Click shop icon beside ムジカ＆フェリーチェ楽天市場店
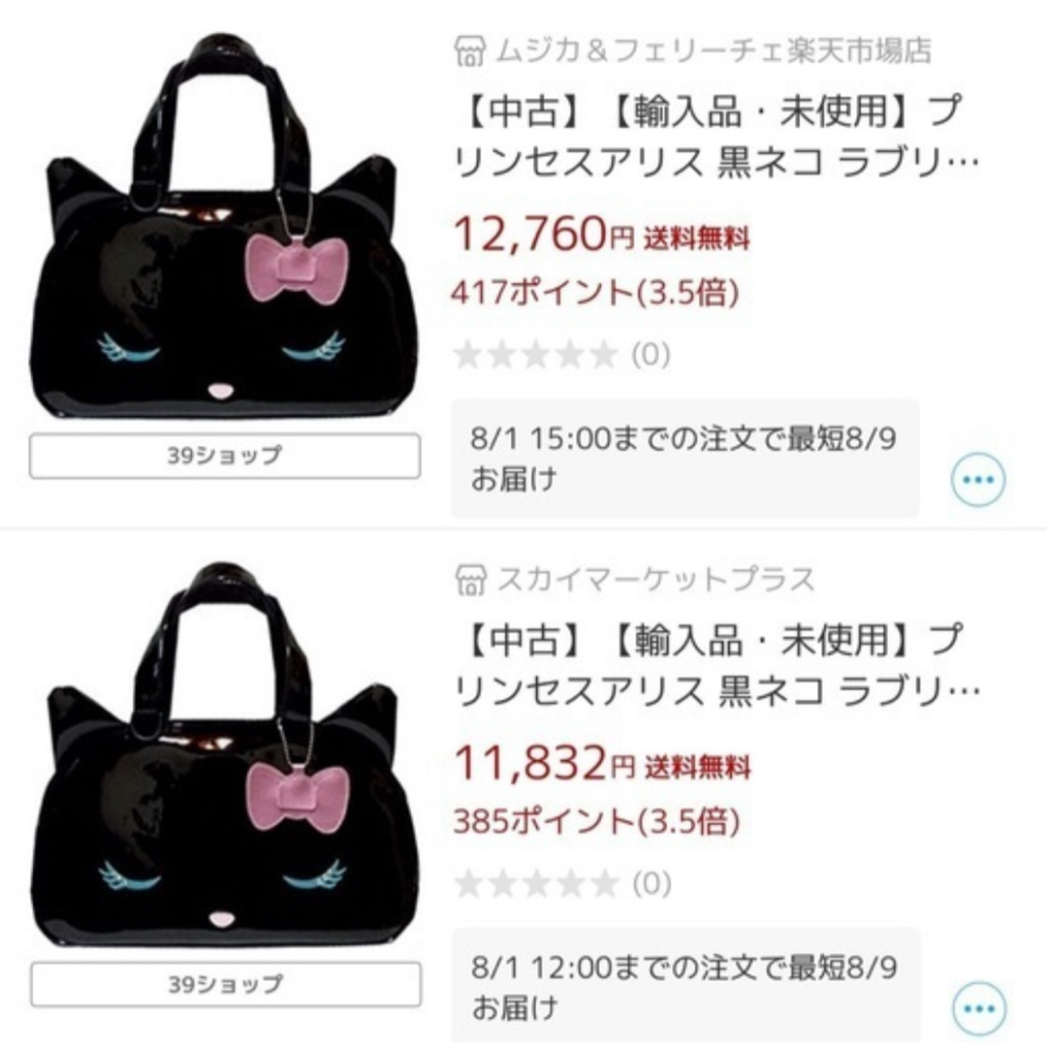1047x1047 pixels. tap(470, 51)
